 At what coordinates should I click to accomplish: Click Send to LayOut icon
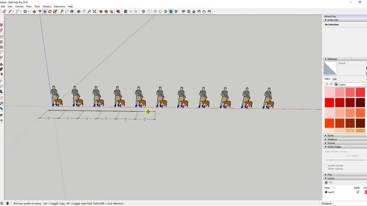tap(111, 11)
